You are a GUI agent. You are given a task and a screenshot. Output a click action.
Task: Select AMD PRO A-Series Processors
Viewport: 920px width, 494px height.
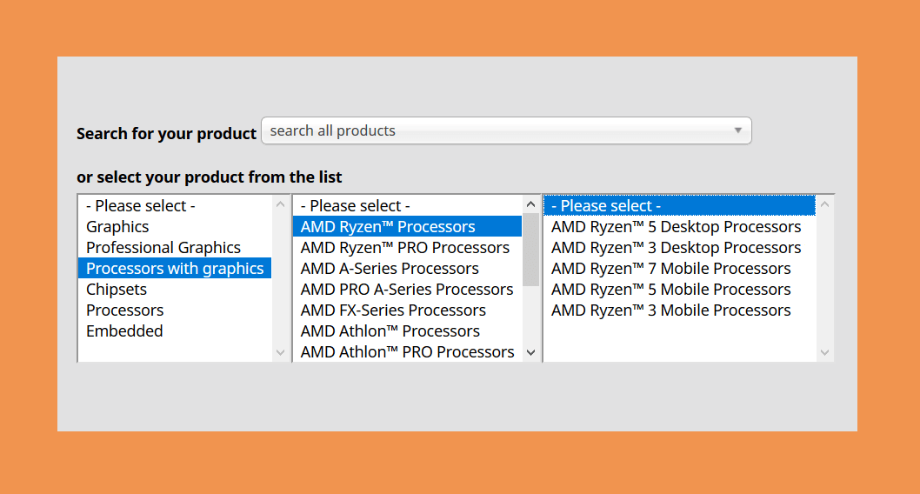coord(407,290)
